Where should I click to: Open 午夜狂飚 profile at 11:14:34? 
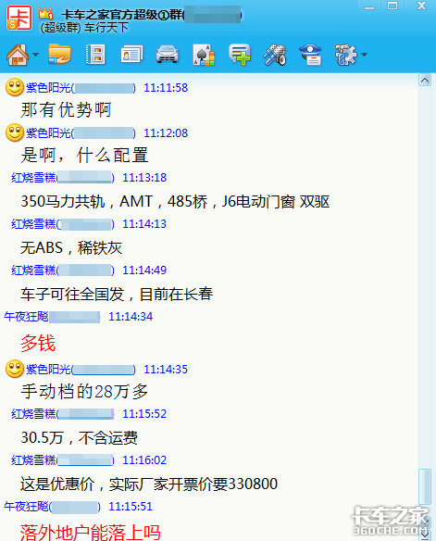tap(26, 317)
